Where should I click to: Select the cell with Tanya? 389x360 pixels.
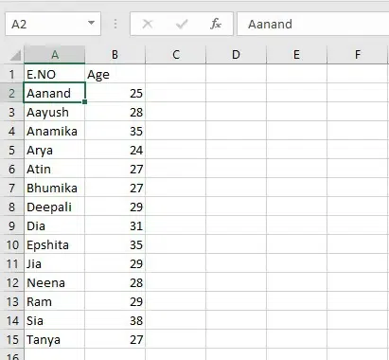(55, 339)
